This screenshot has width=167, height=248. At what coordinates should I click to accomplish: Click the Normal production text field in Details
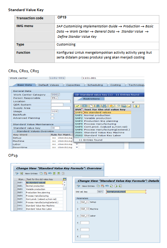[x=126, y=191]
